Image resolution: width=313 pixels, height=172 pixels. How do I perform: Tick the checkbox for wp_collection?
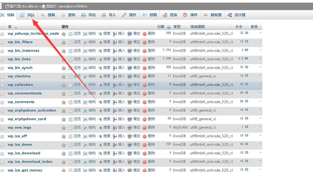[2, 85]
